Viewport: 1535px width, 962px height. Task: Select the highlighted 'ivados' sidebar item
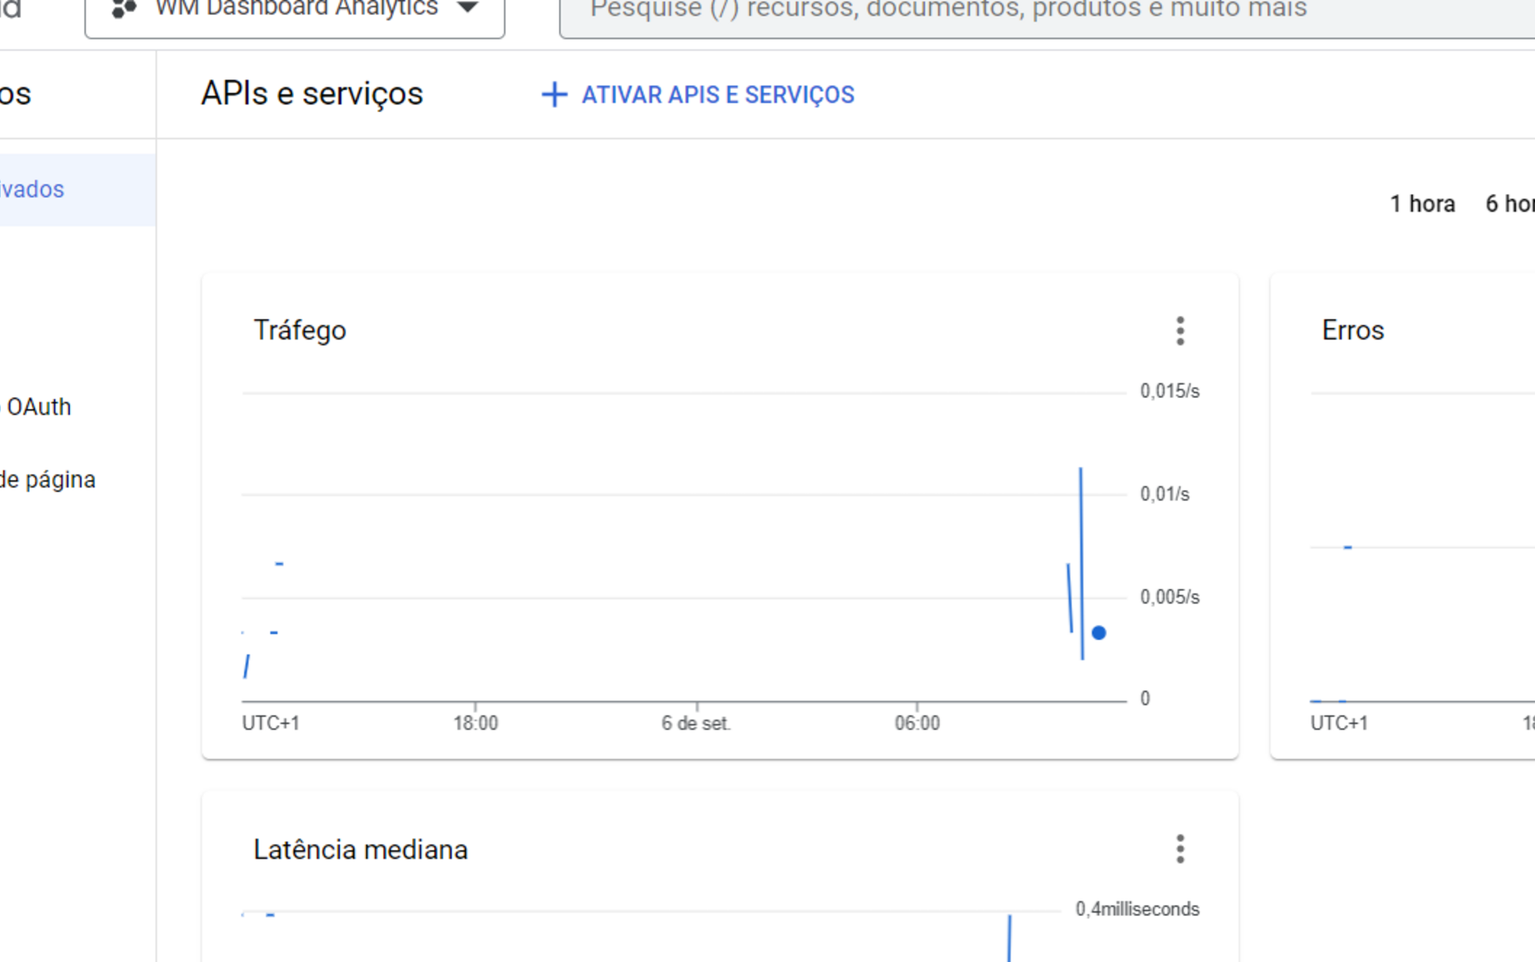(33, 190)
